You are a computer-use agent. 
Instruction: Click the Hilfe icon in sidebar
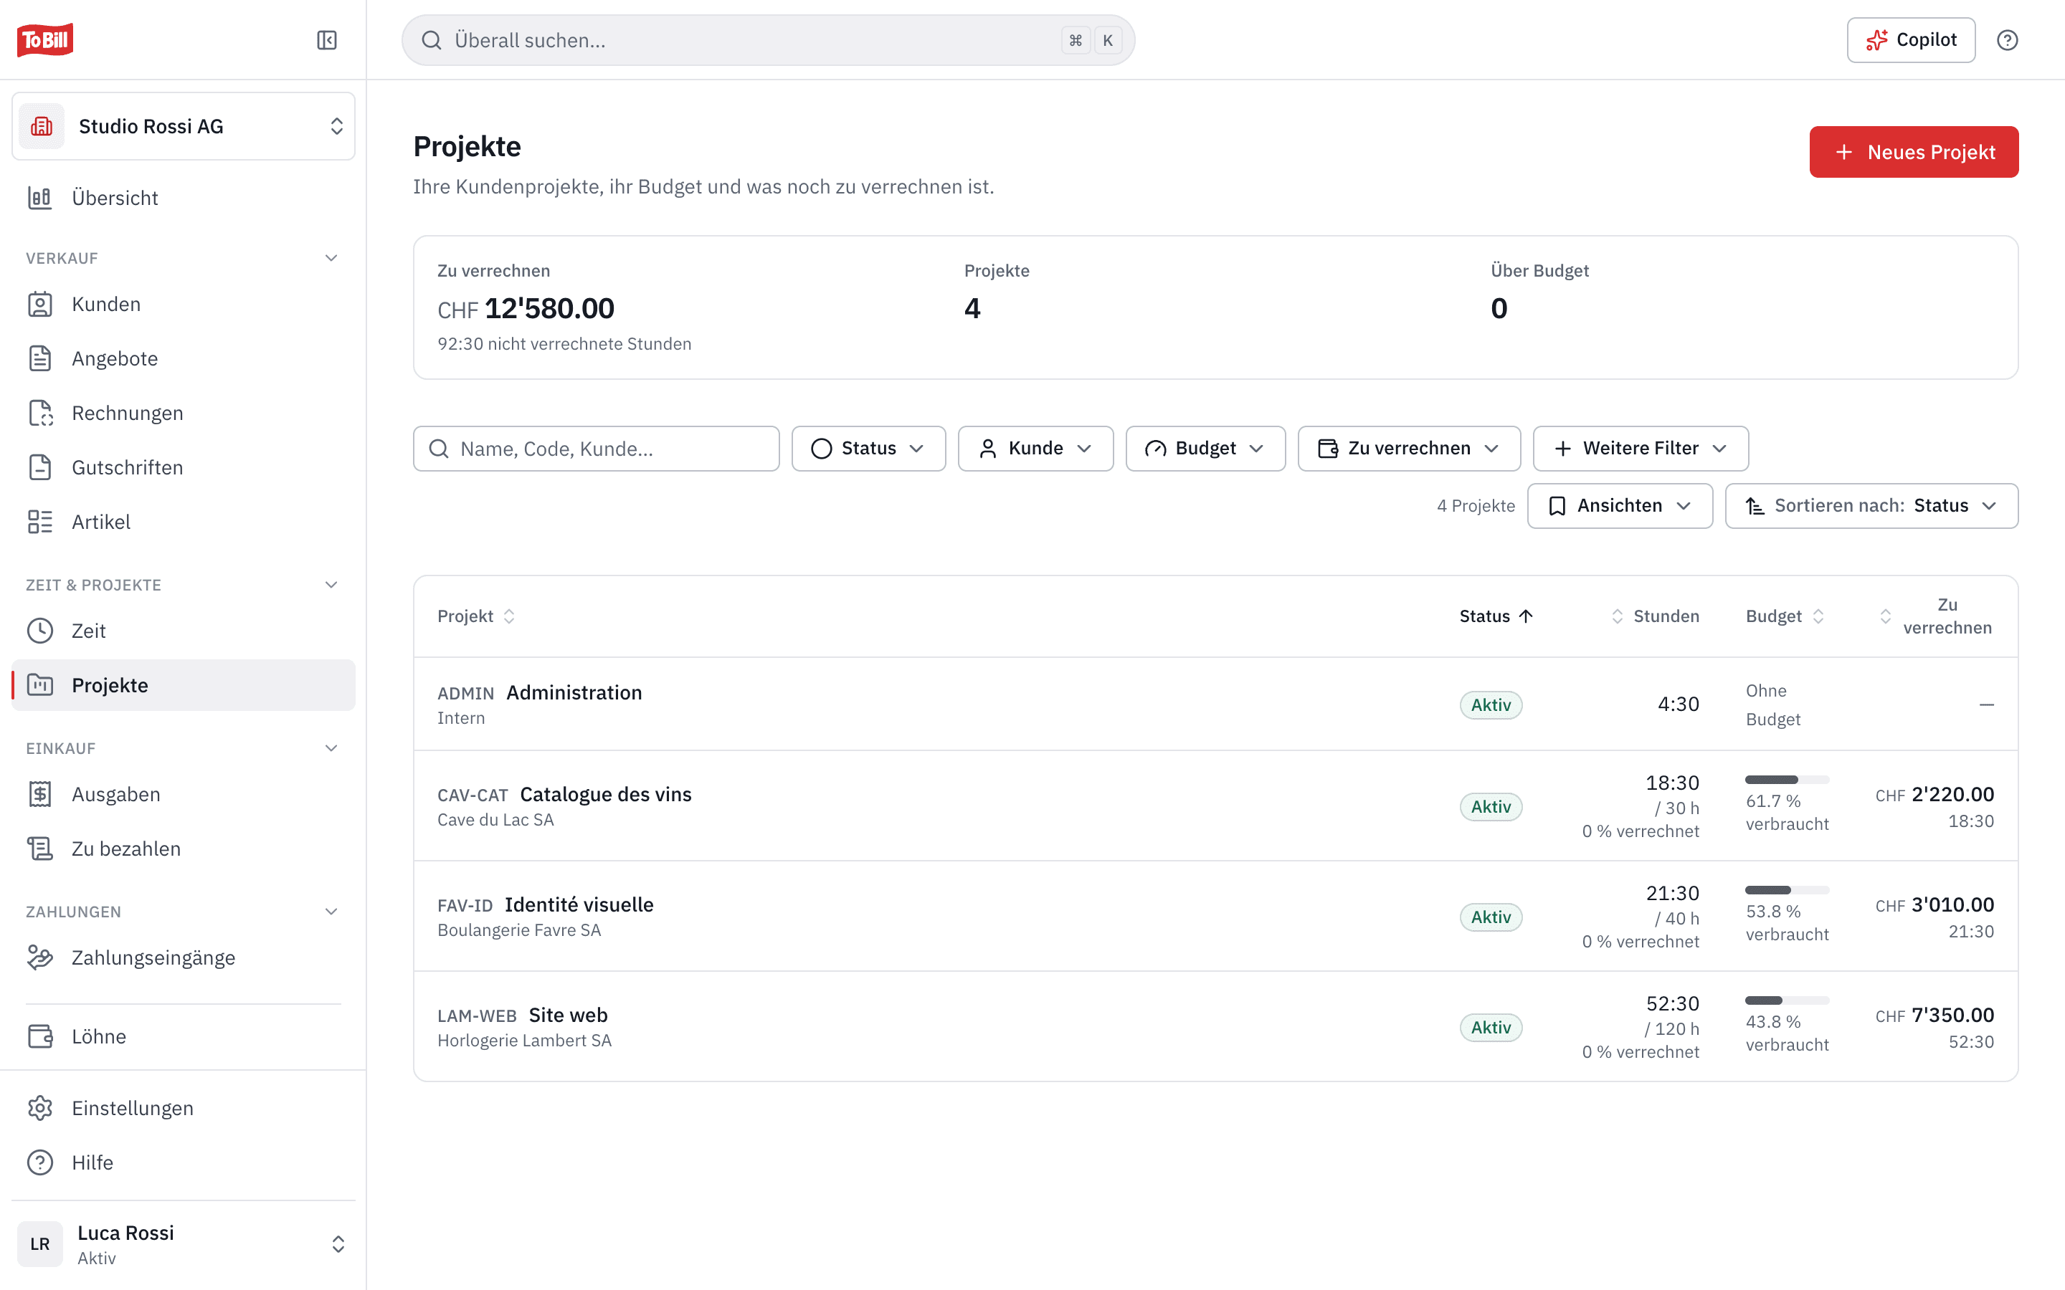(x=40, y=1163)
